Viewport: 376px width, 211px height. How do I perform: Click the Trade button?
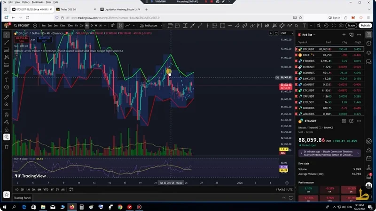point(351,25)
